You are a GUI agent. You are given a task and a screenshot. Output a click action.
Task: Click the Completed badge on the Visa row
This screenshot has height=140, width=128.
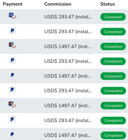[x=113, y=17]
